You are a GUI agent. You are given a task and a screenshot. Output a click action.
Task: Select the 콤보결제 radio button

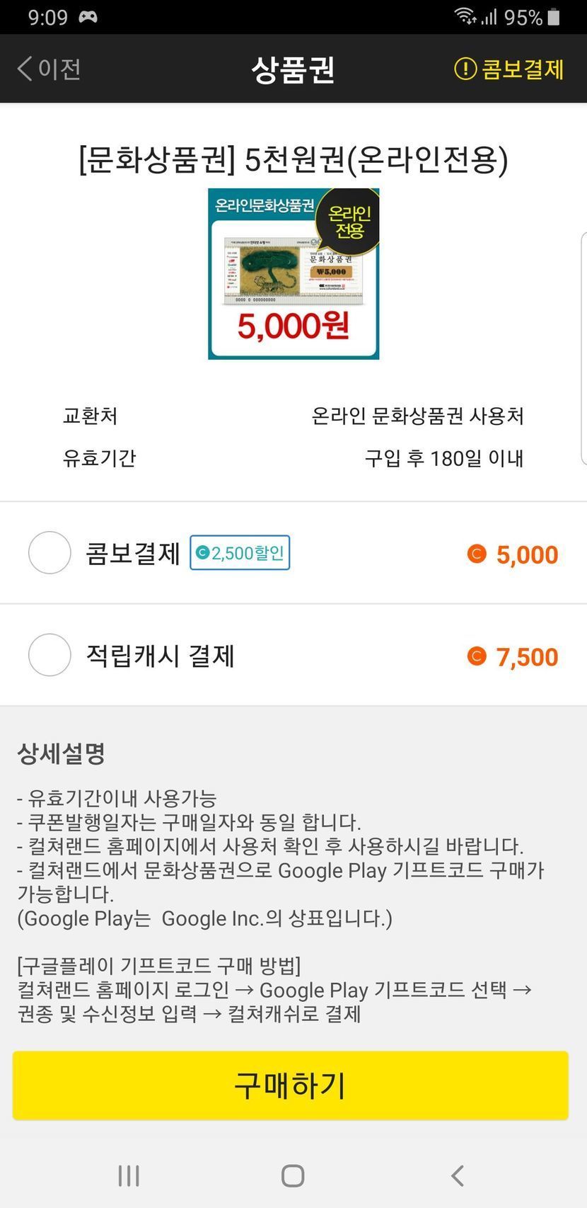click(x=50, y=553)
